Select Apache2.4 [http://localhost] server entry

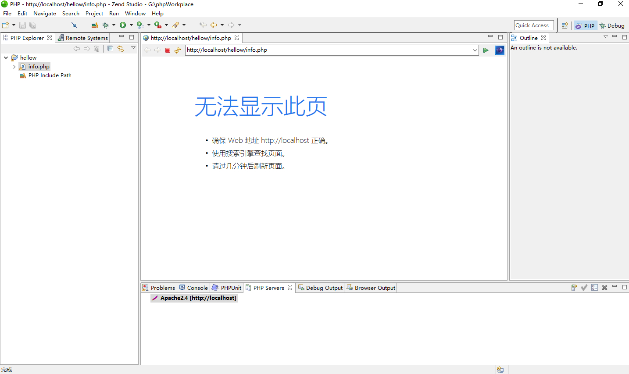194,298
